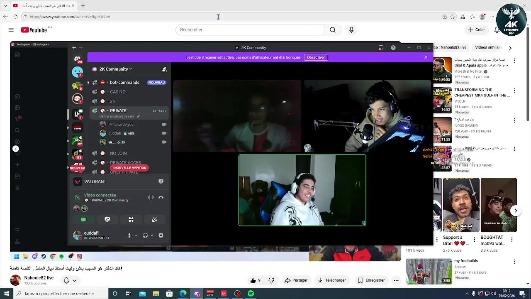Open more actions menu under the video
531x299 pixels.
tap(396, 280)
